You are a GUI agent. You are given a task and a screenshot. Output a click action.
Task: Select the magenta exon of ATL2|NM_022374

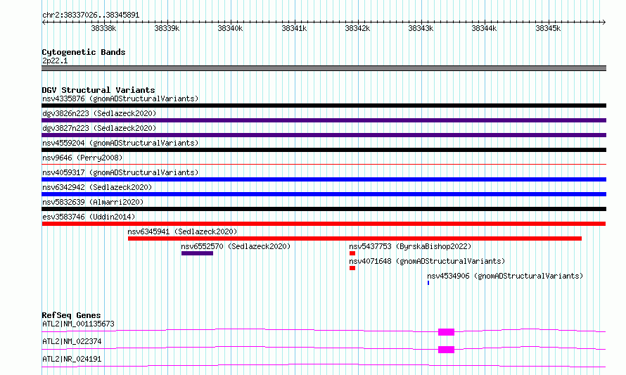[x=447, y=350]
